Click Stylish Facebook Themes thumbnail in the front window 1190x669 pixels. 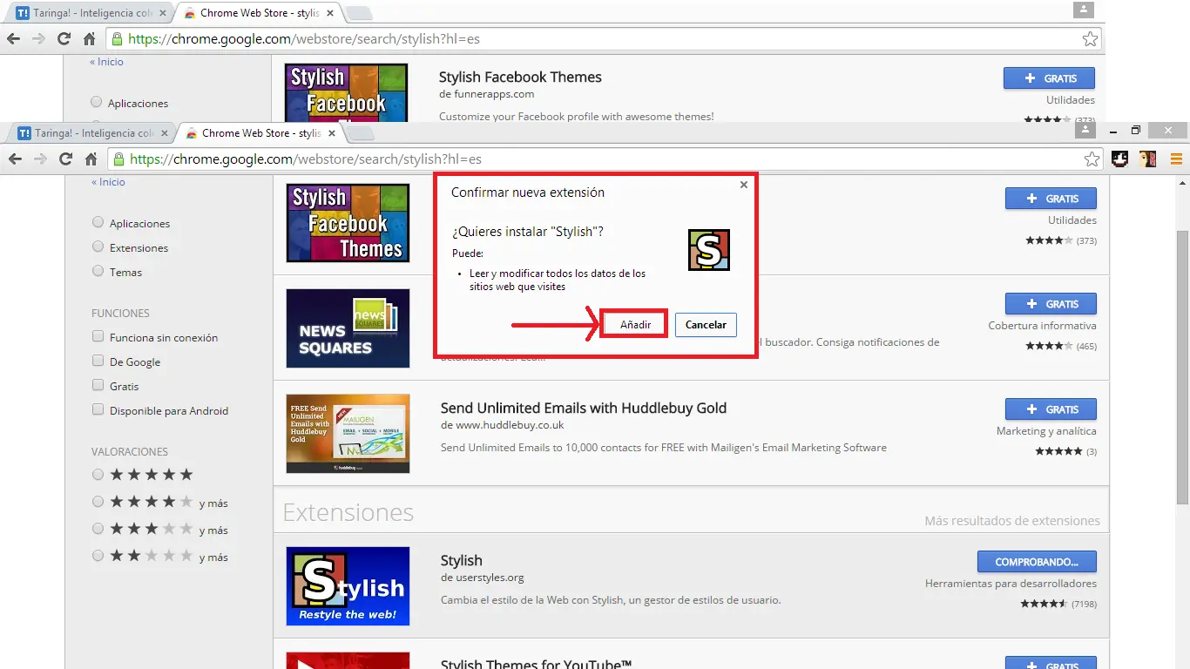click(348, 223)
